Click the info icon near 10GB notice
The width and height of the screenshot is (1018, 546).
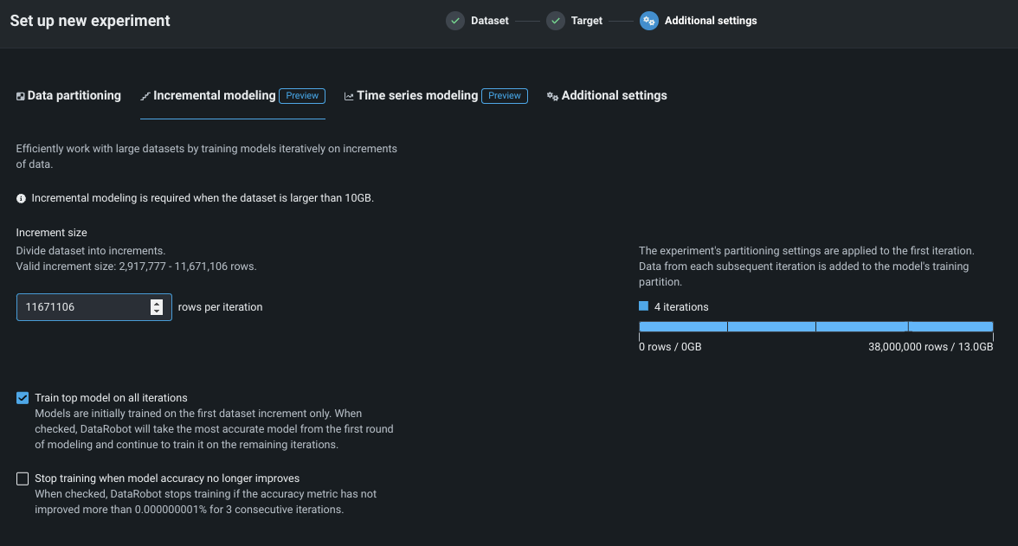pyautogui.click(x=22, y=198)
